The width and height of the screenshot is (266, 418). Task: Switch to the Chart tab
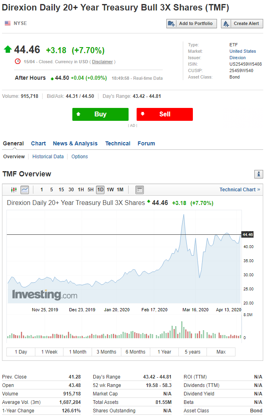38,143
